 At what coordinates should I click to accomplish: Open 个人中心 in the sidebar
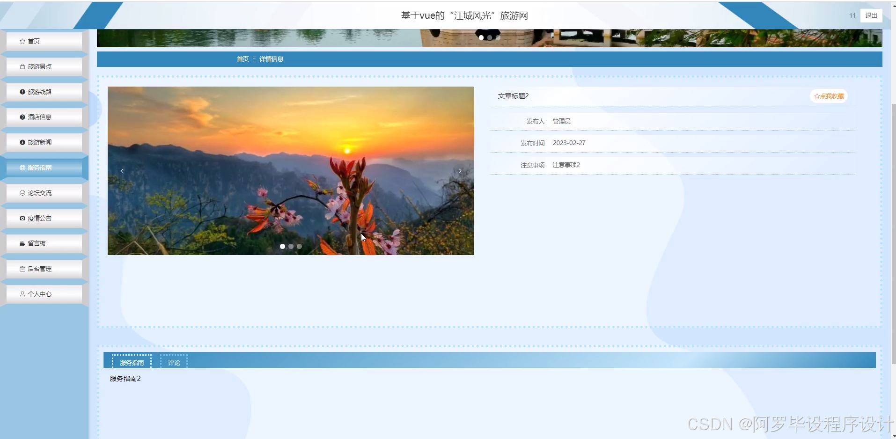coord(44,294)
